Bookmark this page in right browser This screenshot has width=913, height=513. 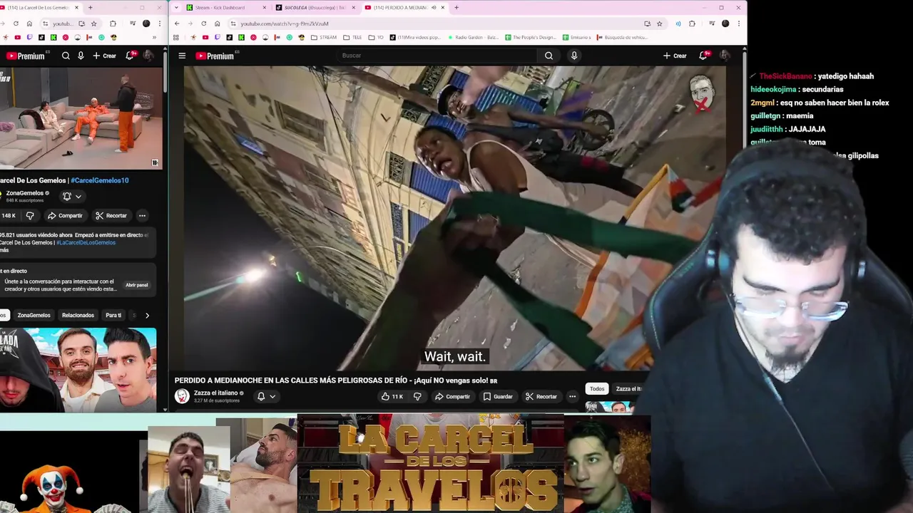click(x=659, y=24)
